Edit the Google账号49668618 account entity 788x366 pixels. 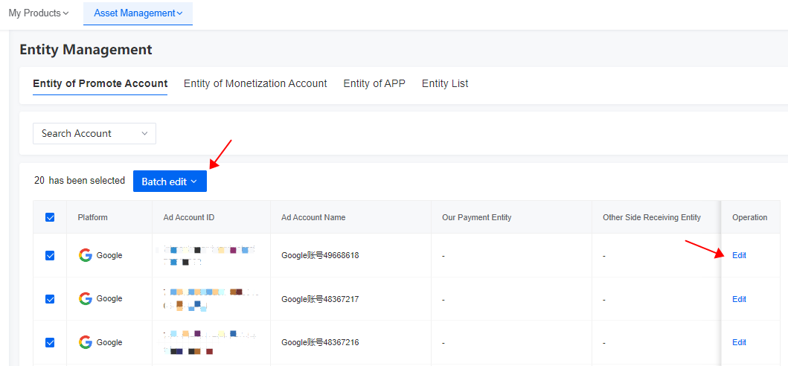739,255
